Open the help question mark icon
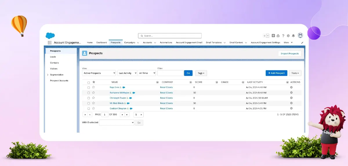Screen dimensions: 348x166 point(283,36)
